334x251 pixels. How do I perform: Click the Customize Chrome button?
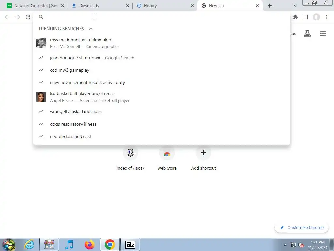302,227
